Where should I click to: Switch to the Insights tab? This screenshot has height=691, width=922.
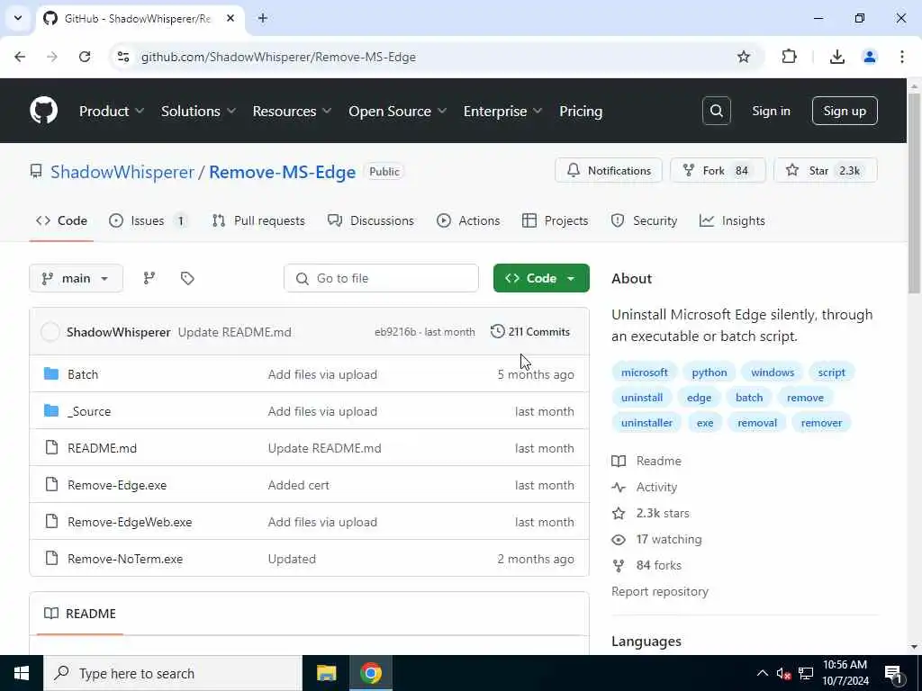(x=732, y=221)
